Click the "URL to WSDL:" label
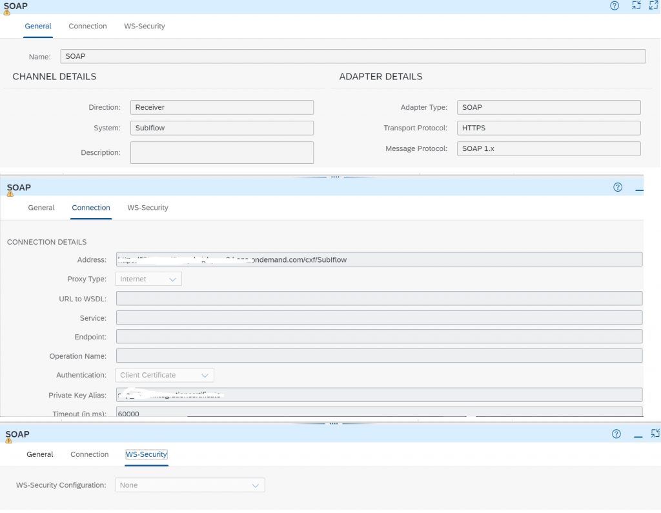The width and height of the screenshot is (661, 513). point(83,299)
